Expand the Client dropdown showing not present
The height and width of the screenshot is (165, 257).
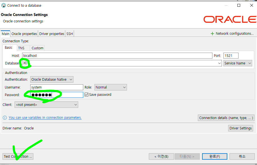(x=47, y=105)
